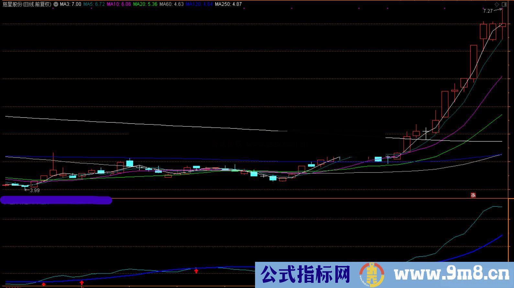The width and height of the screenshot is (514, 288).
Task: Click the 慈星股份(日线.前复权) chart title
Action: pyautogui.click(x=27, y=4)
